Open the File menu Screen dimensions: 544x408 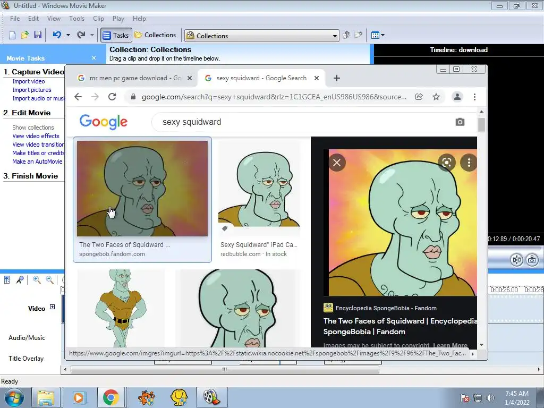(15, 19)
